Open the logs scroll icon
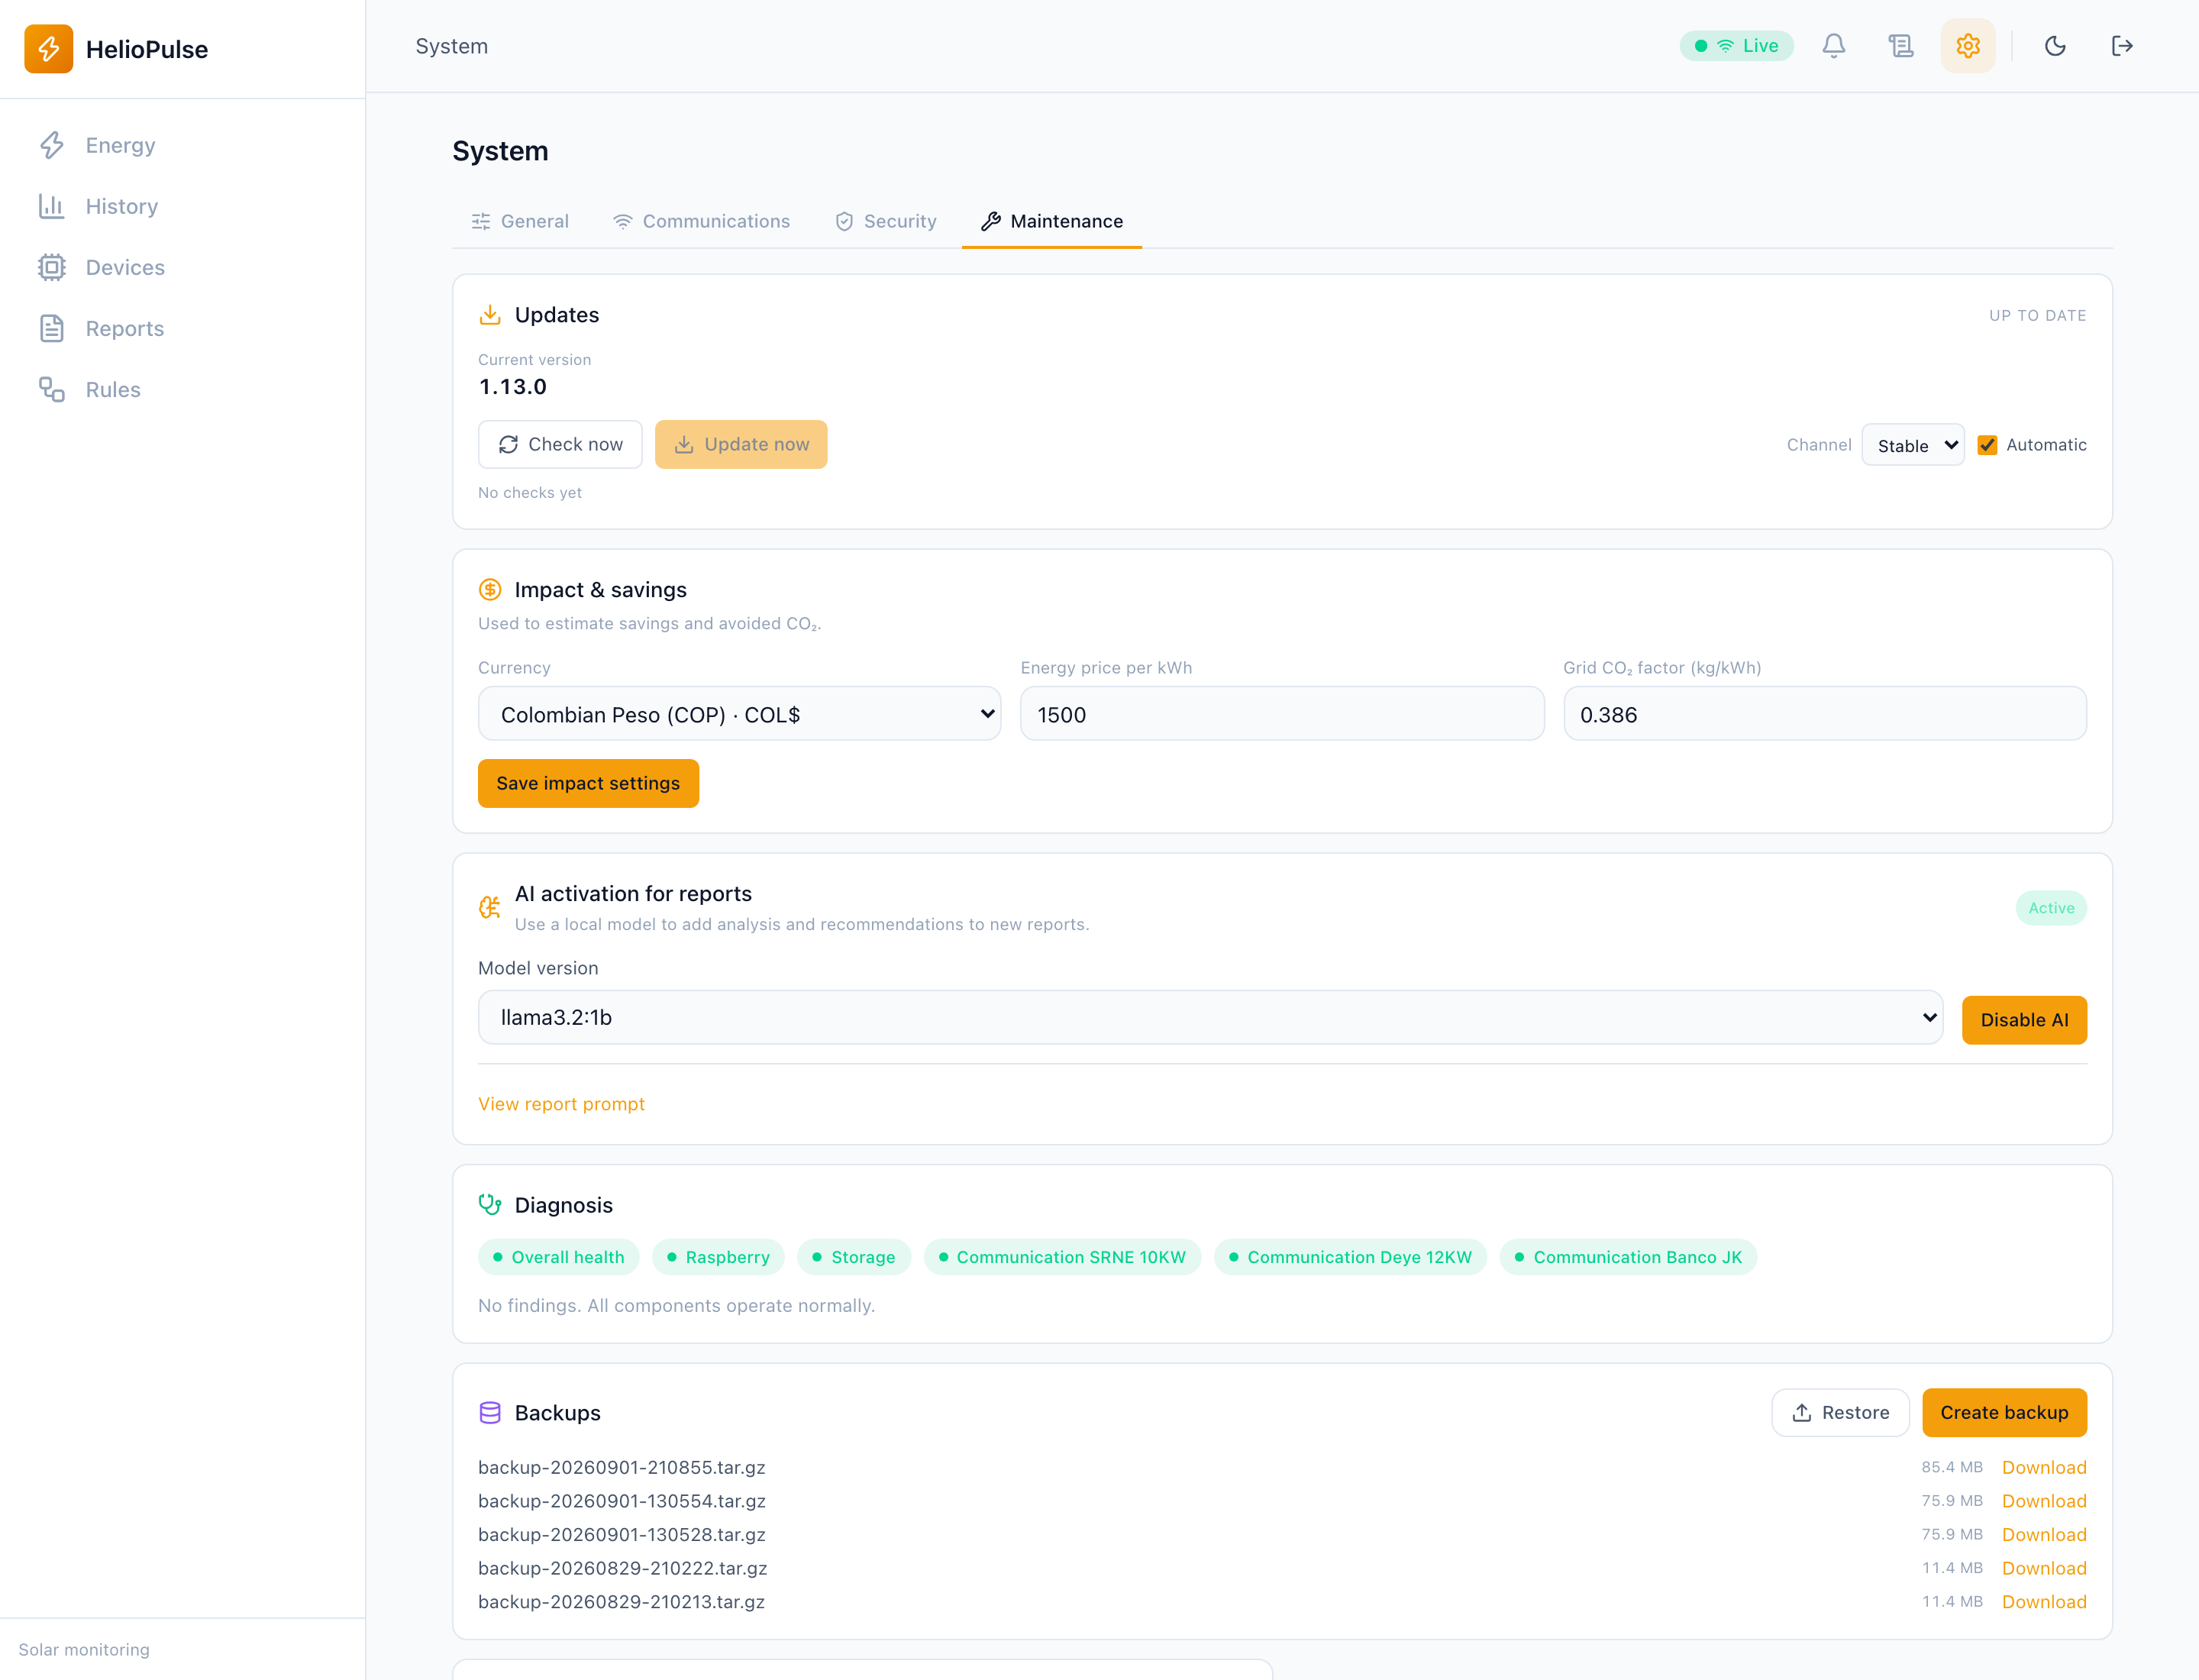The image size is (2199, 1680). point(1900,46)
